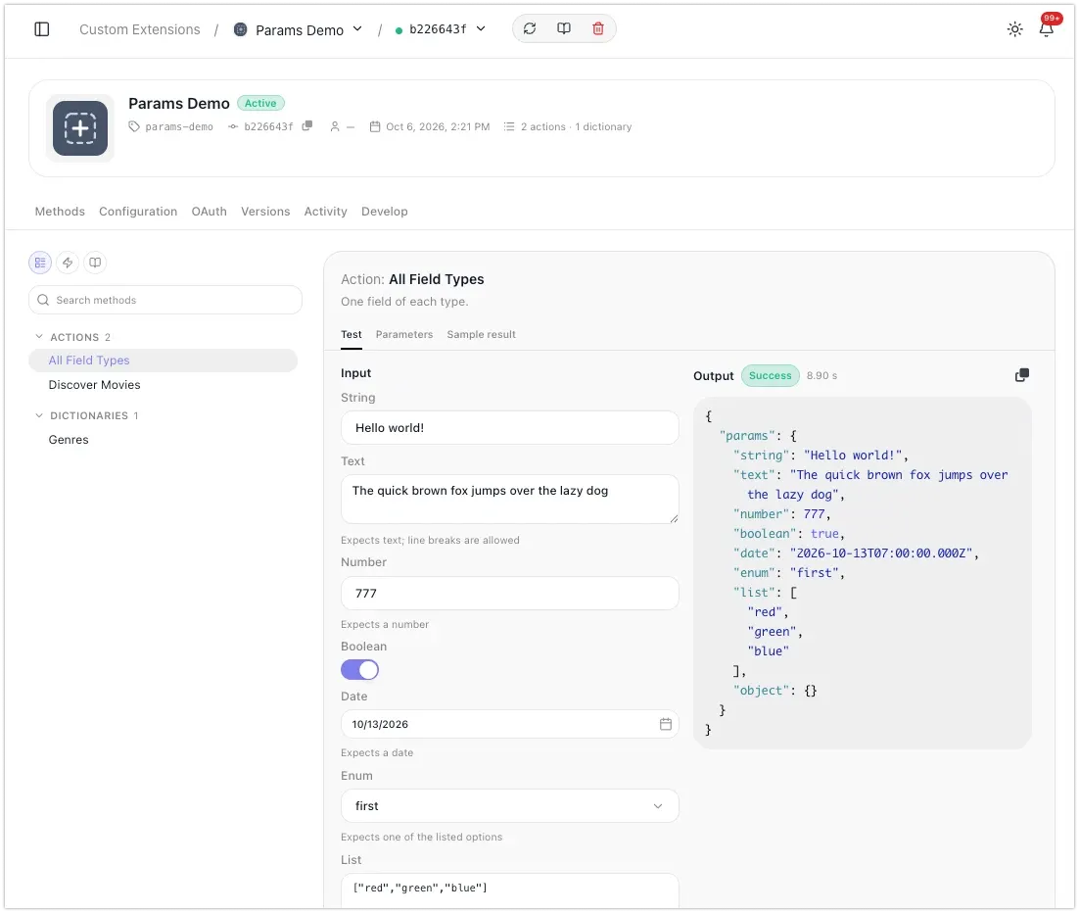Open the documentation book icon in toolbar
1079x913 pixels.
click(564, 29)
